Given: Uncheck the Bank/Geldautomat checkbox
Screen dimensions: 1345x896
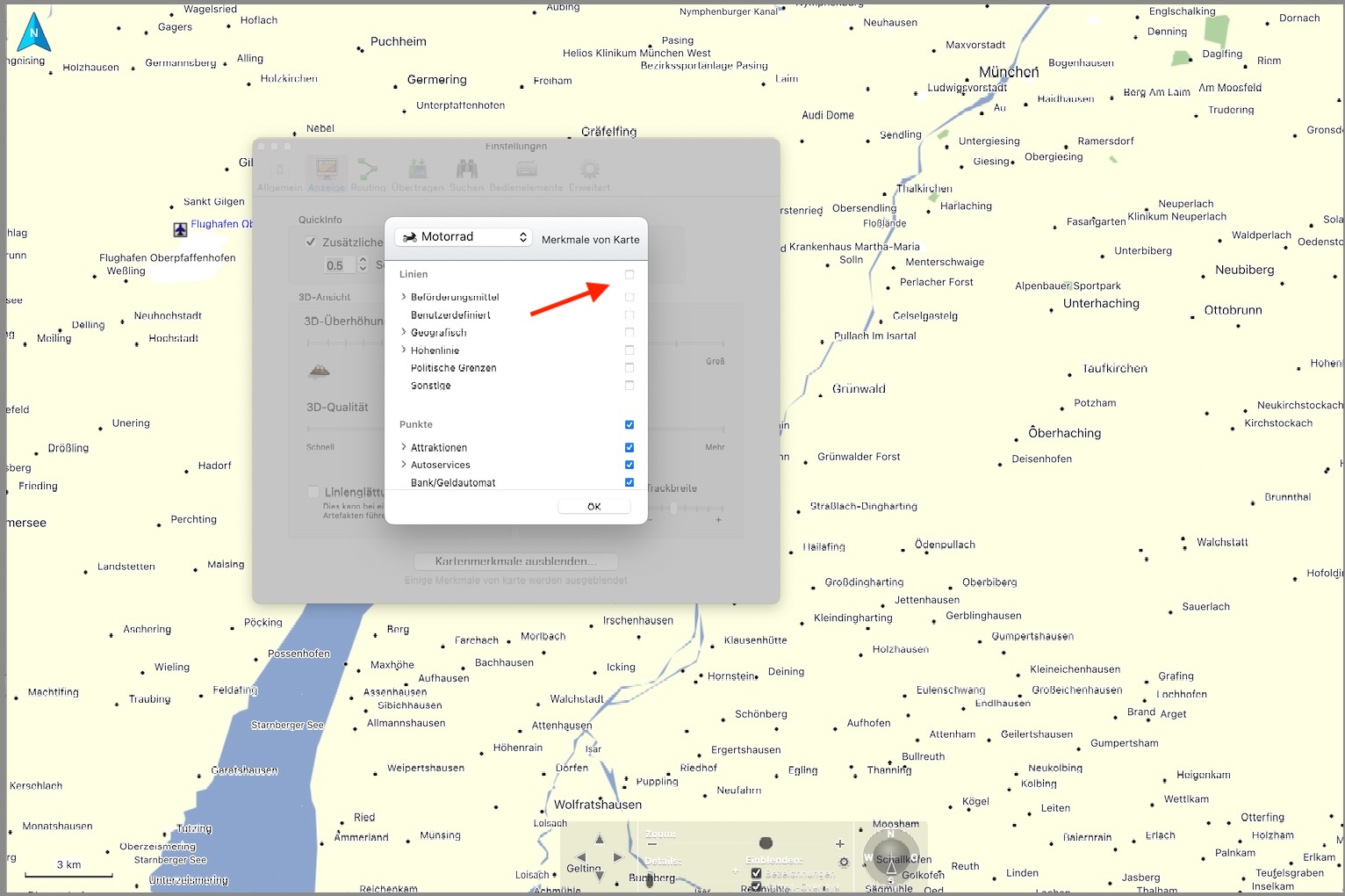Looking at the screenshot, I should pyautogui.click(x=629, y=483).
